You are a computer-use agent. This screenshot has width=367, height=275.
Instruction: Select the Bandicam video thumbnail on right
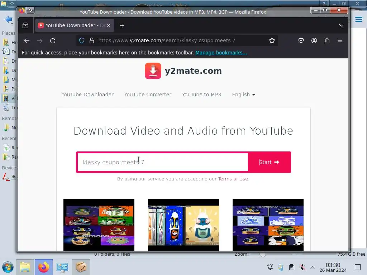pyautogui.click(x=268, y=225)
